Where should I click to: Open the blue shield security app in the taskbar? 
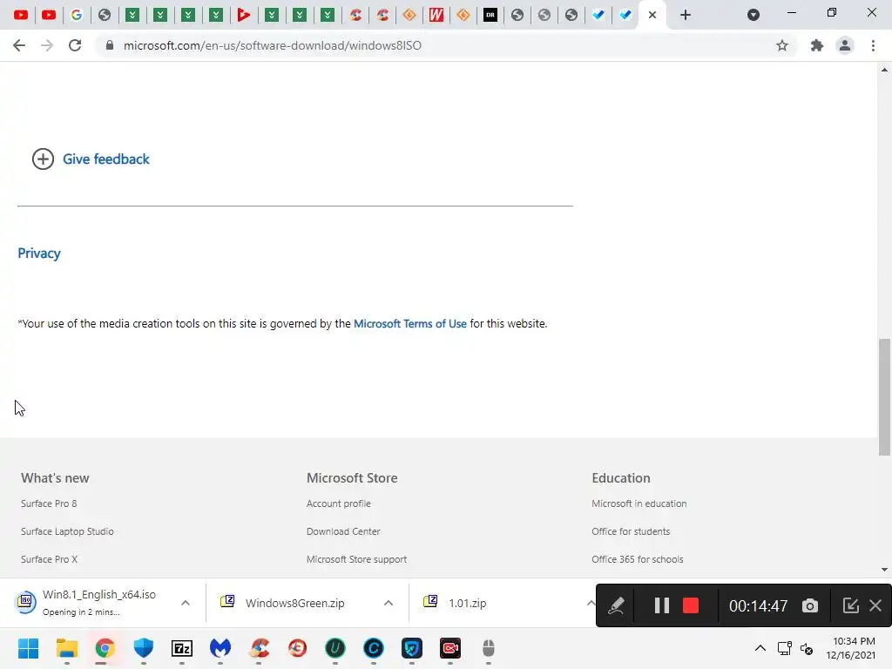point(144,648)
